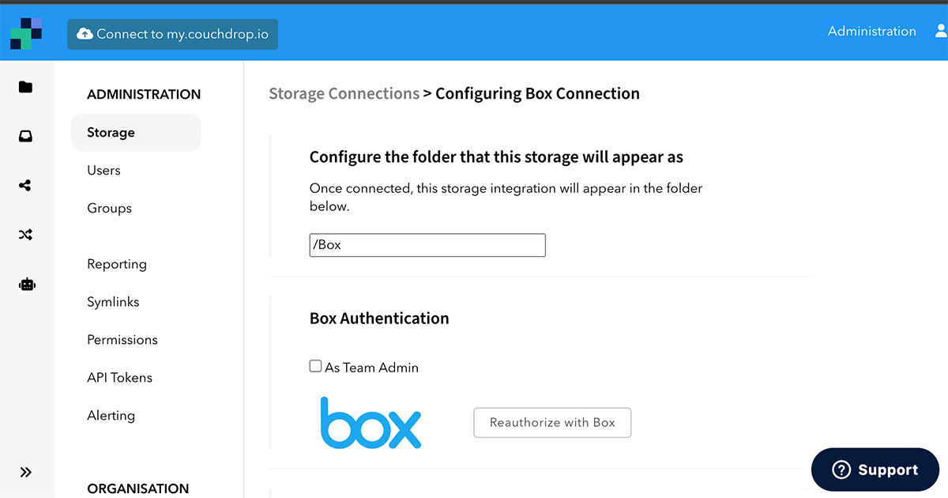Click the Box logo in authentication section
This screenshot has width=948, height=498.
pos(371,423)
